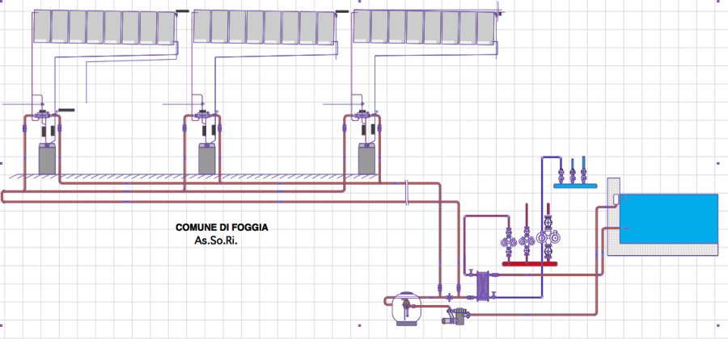Image resolution: width=728 pixels, height=339 pixels.
Task: Select the round sand filter vessel
Action: 405,309
